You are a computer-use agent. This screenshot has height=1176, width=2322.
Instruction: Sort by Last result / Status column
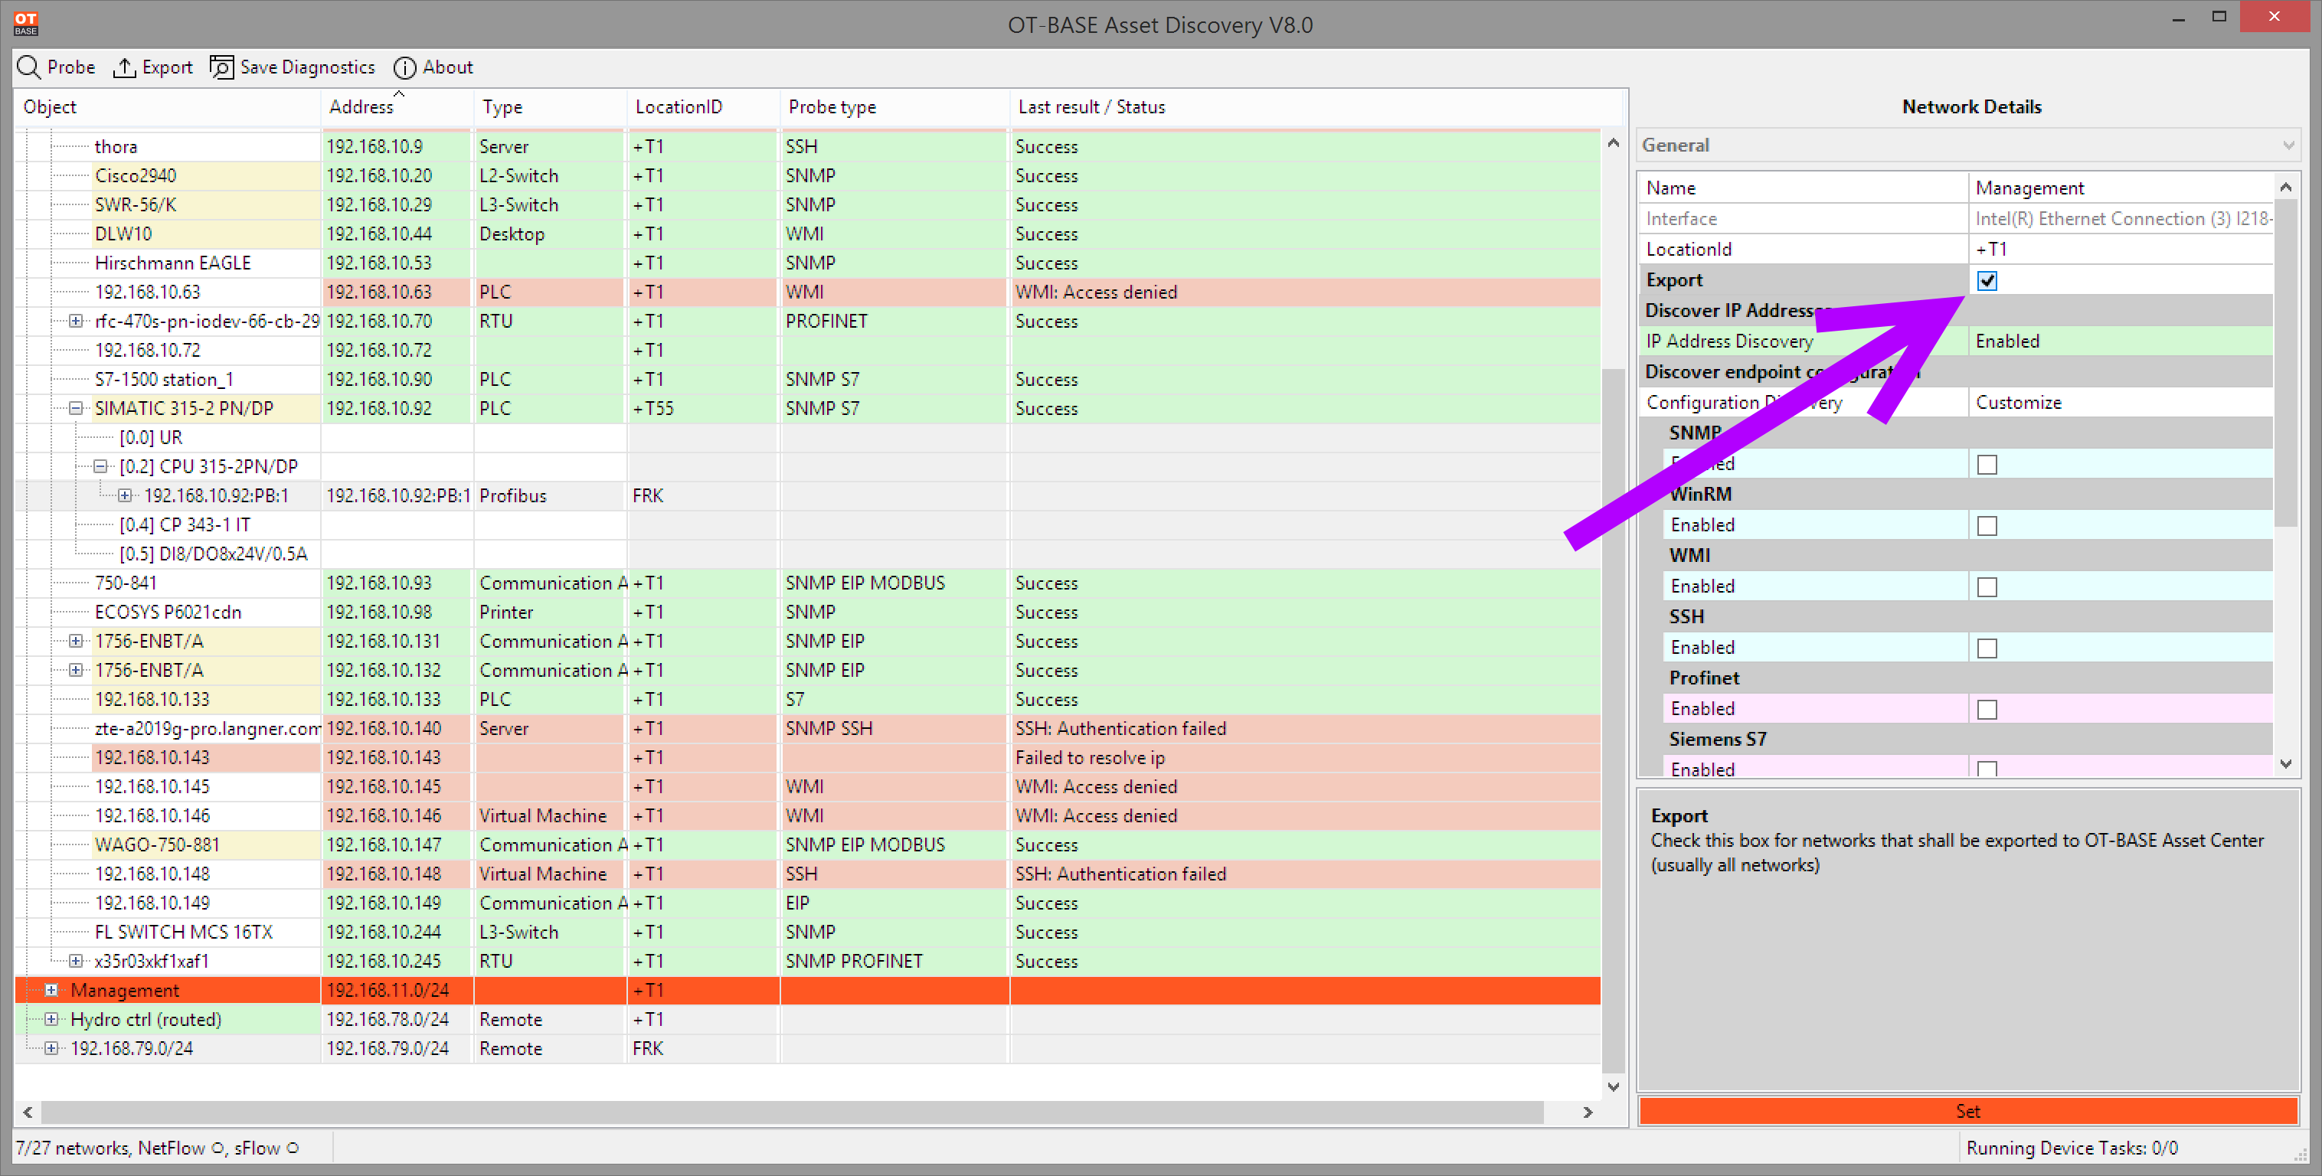tap(1316, 107)
